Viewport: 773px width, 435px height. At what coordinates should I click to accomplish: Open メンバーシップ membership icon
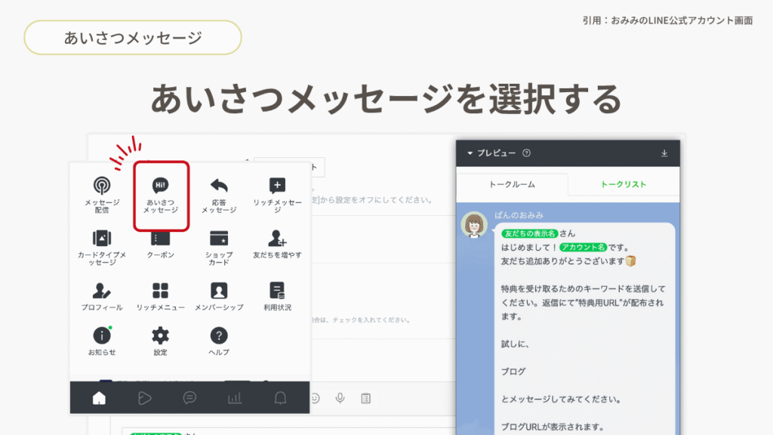tap(219, 296)
